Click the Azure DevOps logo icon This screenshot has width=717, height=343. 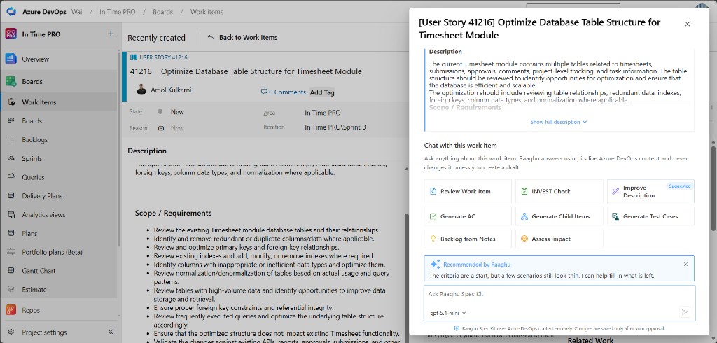(x=11, y=11)
